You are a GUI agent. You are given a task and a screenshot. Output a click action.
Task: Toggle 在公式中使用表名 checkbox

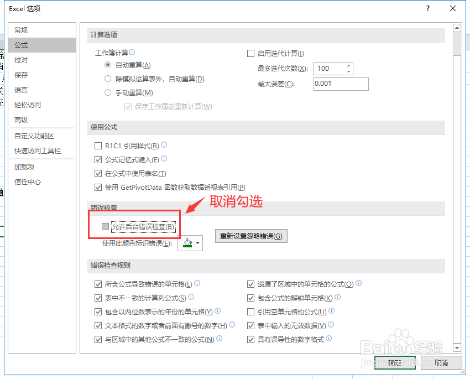tap(98, 173)
